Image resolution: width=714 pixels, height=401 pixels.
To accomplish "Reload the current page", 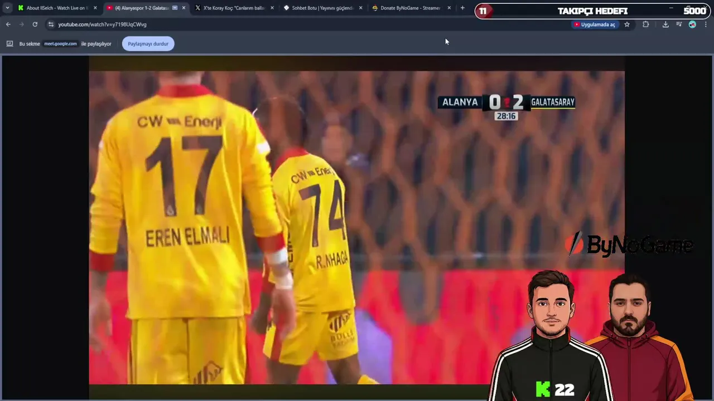I will [x=35, y=25].
